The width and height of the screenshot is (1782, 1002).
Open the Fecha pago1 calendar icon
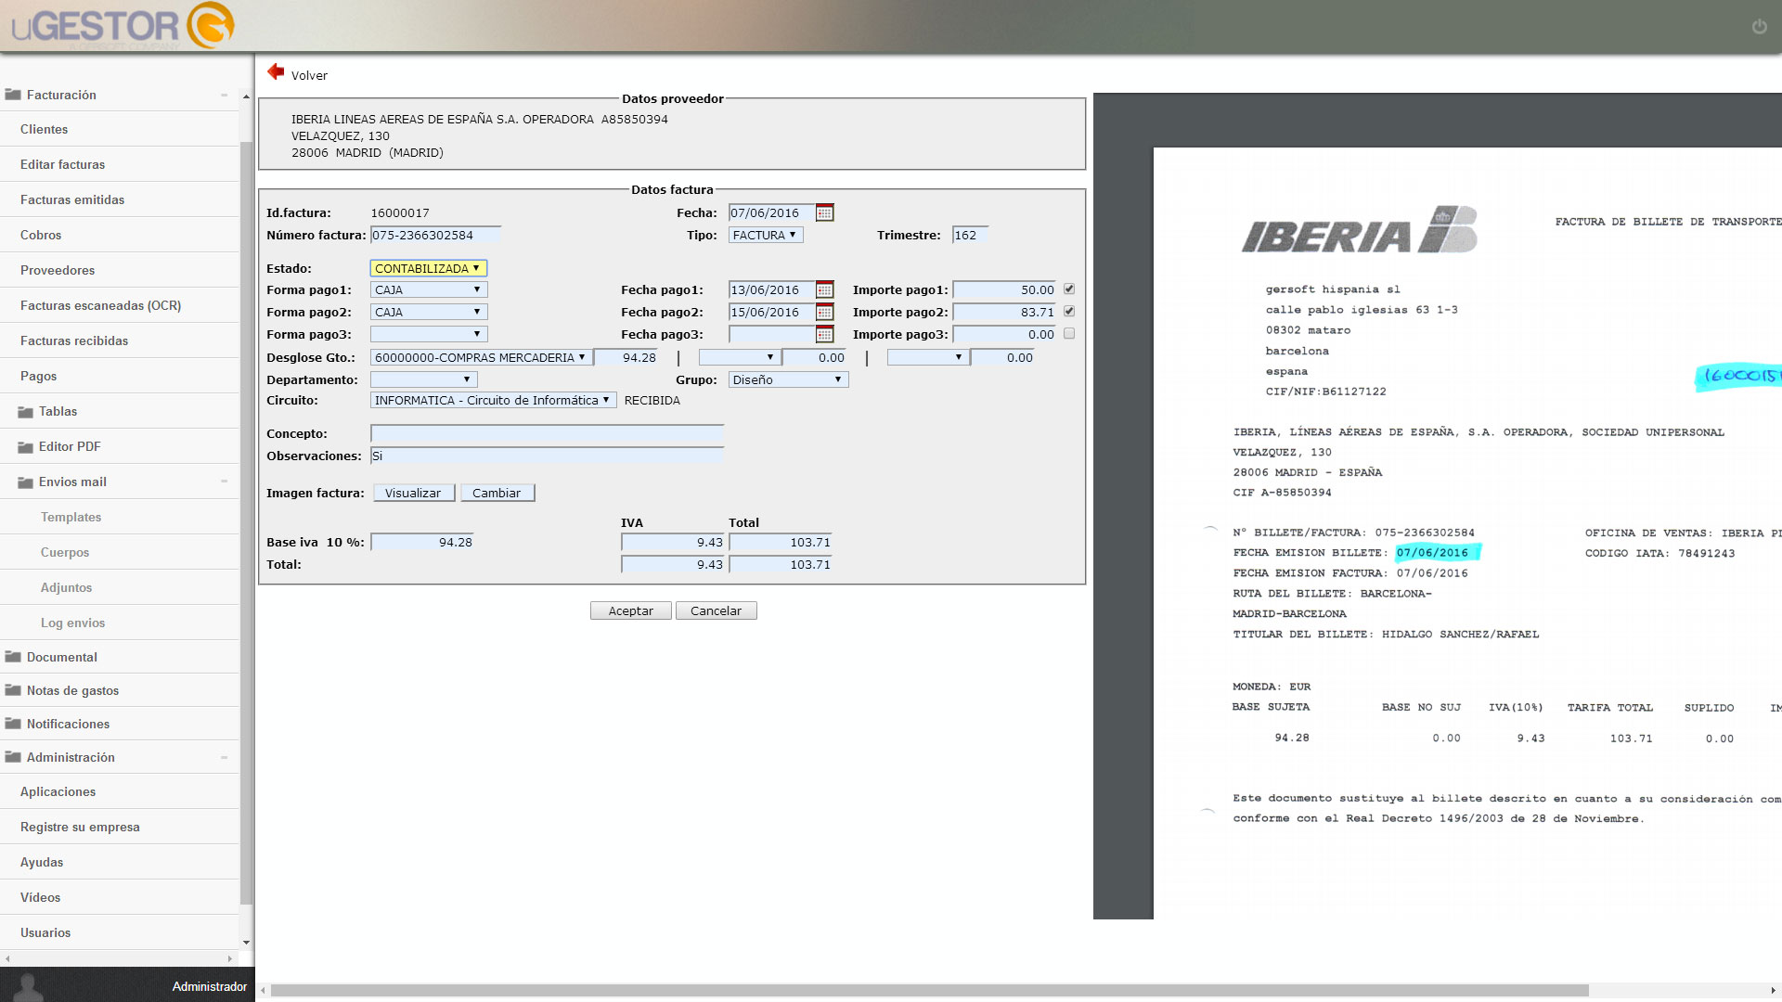(824, 290)
